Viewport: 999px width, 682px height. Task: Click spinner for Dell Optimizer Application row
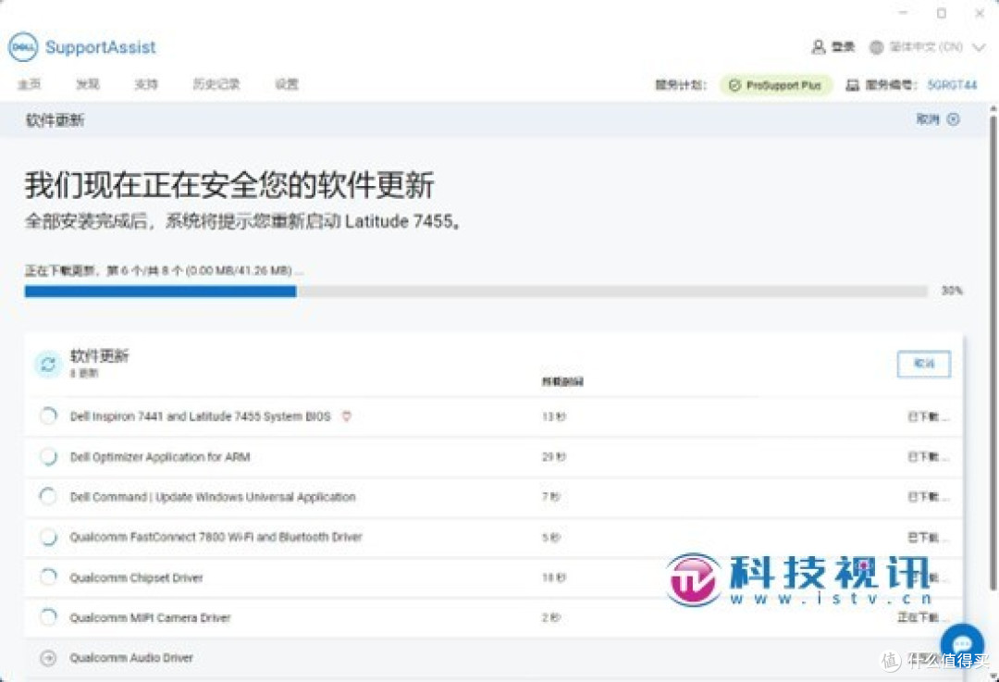48,457
